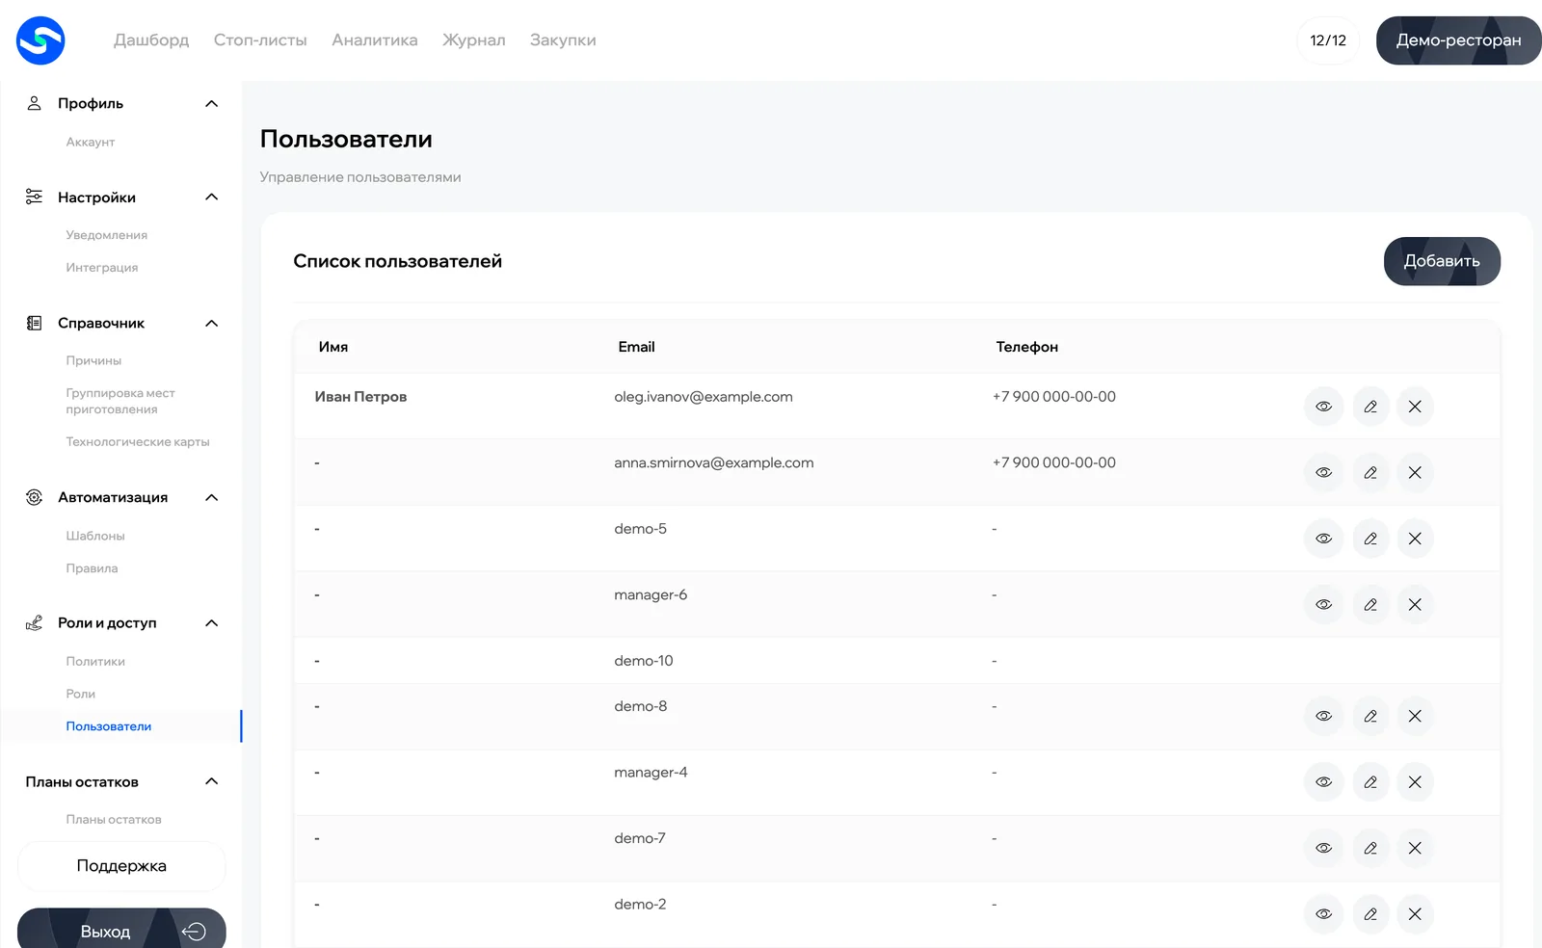Viewport: 1542px width, 948px height.
Task: Click the eye icon for demo-8
Action: [1324, 716]
